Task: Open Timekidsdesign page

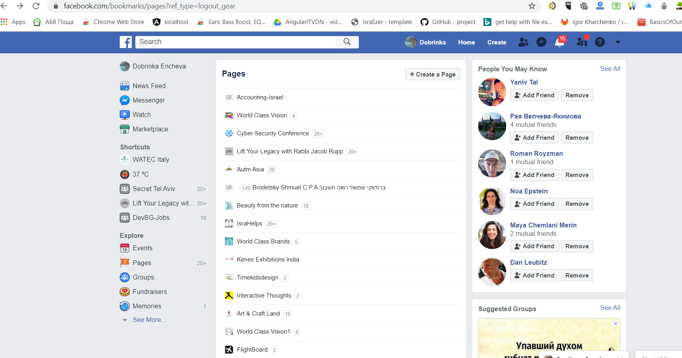Action: (258, 278)
